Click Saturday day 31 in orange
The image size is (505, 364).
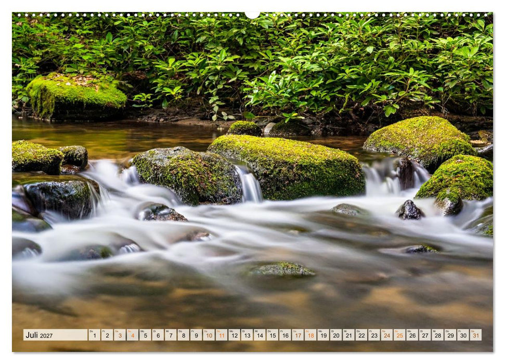click(x=476, y=335)
